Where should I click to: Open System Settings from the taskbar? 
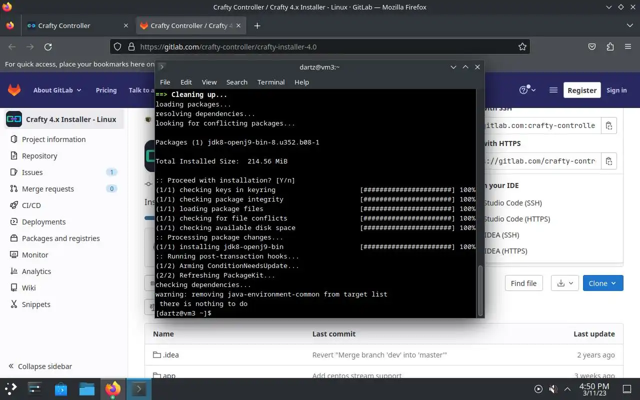[35, 388]
